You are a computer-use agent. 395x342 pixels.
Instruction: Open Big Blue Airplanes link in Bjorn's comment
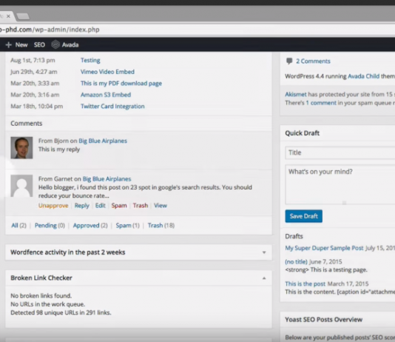click(x=103, y=141)
